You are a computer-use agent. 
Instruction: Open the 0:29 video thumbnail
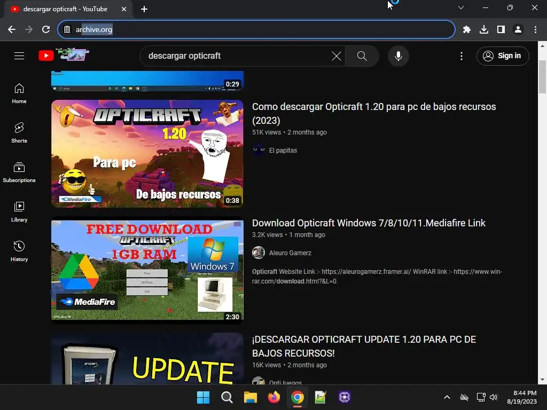(x=147, y=81)
